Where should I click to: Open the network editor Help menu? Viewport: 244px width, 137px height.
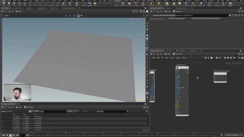(x=184, y=58)
